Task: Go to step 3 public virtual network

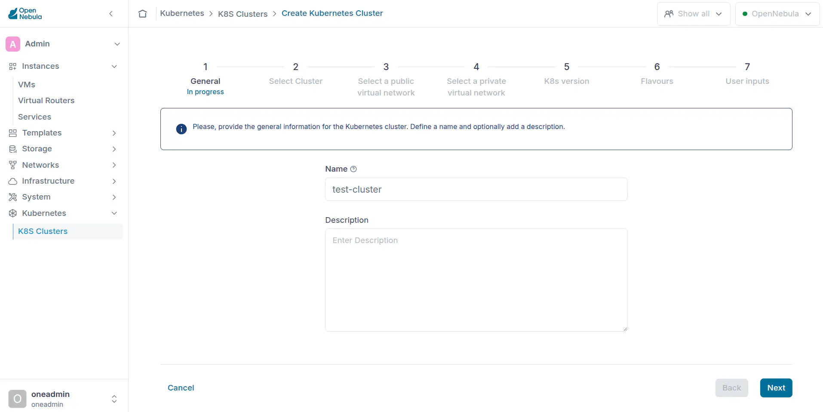Action: [386, 80]
